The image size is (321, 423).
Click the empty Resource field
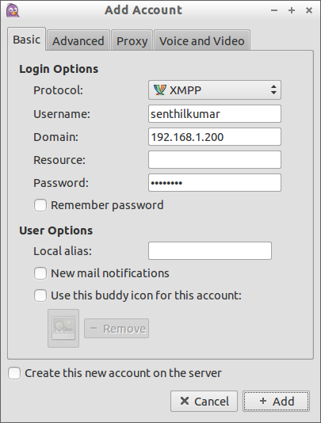point(215,160)
